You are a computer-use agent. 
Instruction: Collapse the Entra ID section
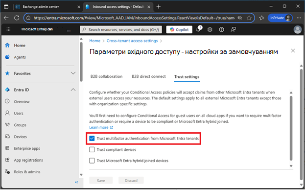pos(73,90)
